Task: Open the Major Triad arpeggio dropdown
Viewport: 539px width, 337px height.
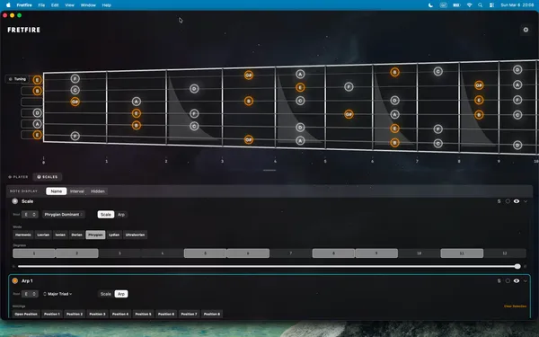Action: (57, 294)
